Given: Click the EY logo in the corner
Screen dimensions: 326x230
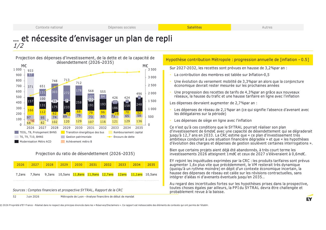Looking at the screenshot, I should click(309, 198).
